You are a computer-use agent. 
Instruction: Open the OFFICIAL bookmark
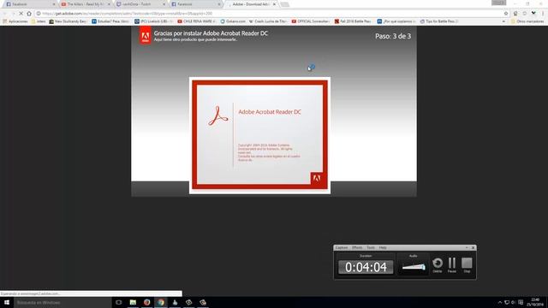(x=311, y=21)
